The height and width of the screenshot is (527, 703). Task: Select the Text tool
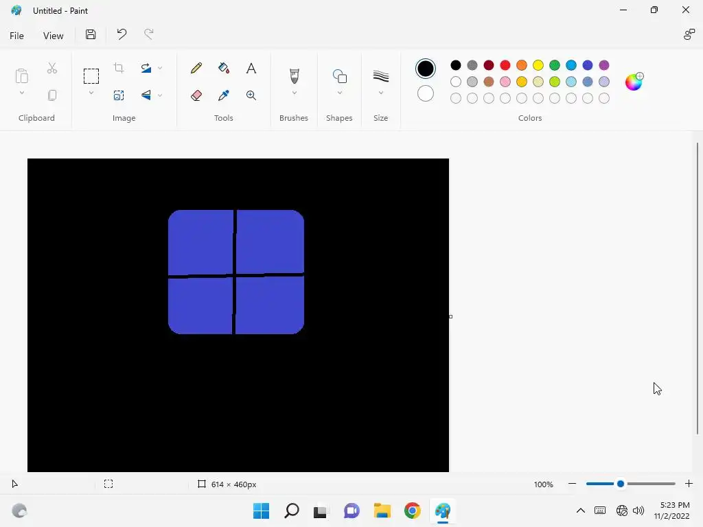pyautogui.click(x=251, y=68)
